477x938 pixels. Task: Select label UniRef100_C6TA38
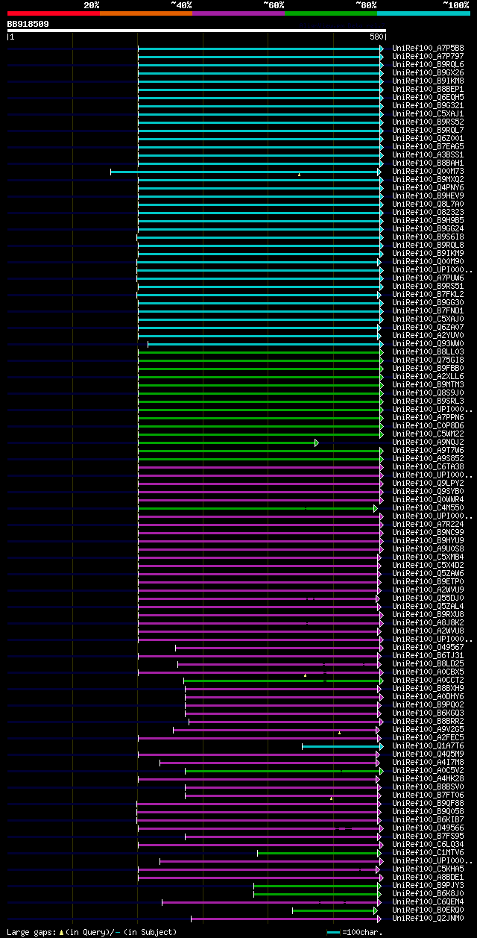click(x=428, y=466)
